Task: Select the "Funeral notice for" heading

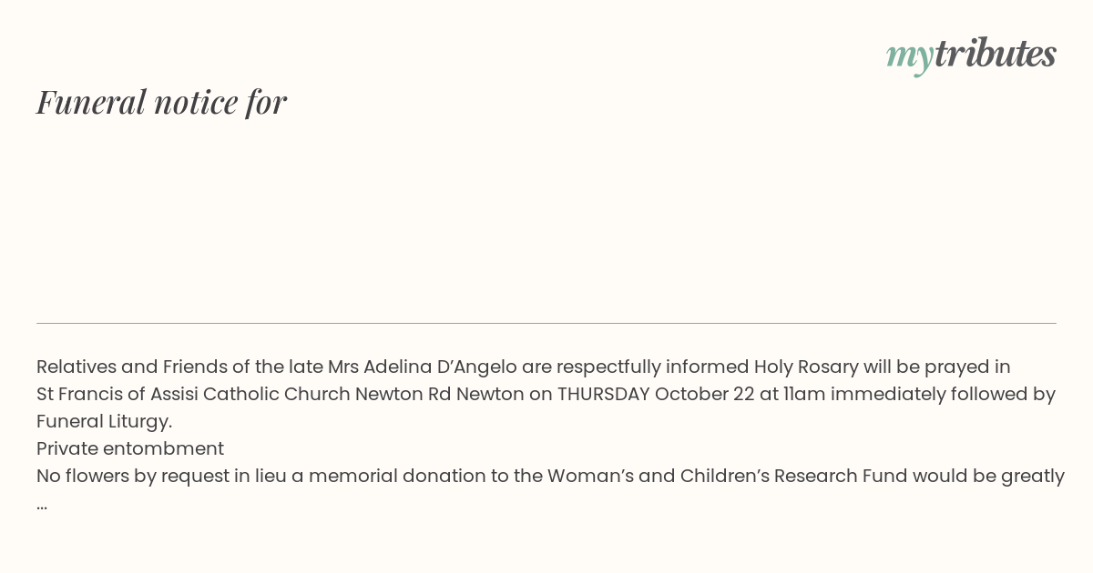Action: pos(161,102)
